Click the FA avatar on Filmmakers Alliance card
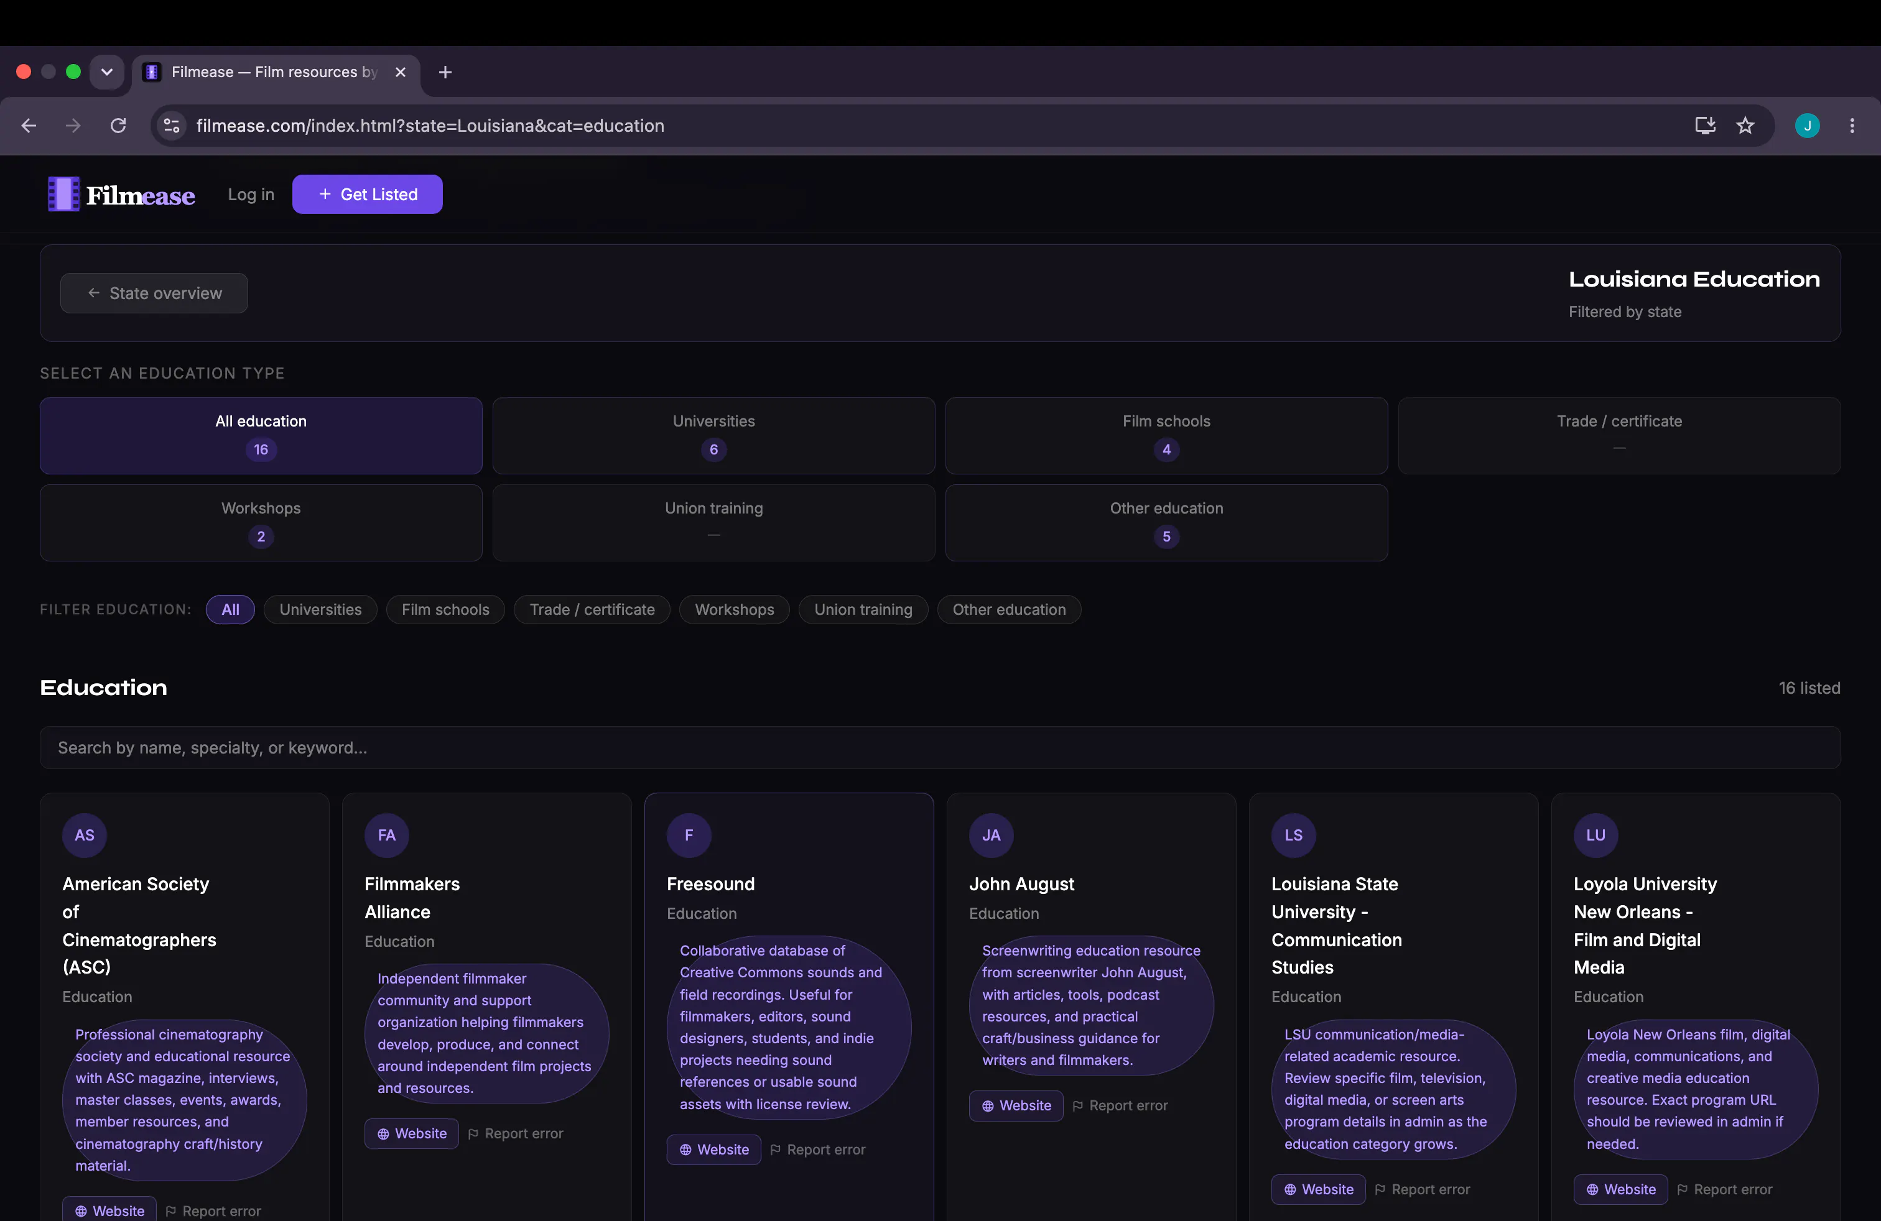Screen dimensions: 1881x1221 (386, 835)
